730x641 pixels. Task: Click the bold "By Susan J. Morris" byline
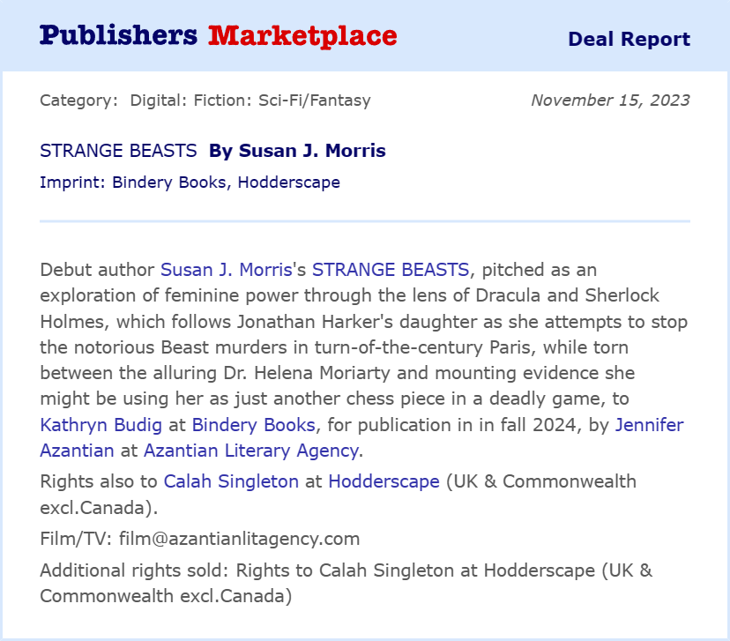[297, 151]
